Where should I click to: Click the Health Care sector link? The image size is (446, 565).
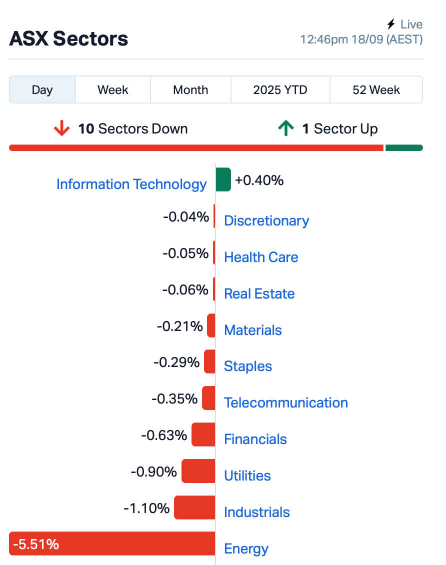click(x=261, y=257)
